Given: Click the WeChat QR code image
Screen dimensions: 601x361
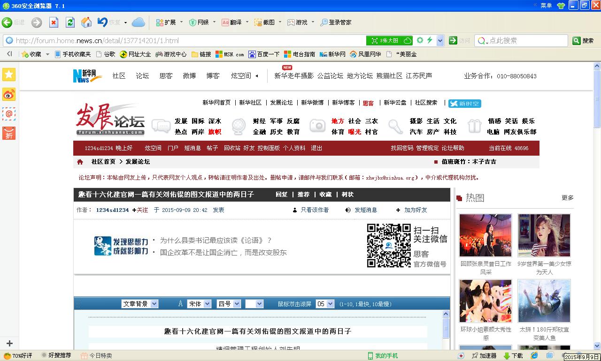Looking at the screenshot, I should pyautogui.click(x=389, y=246).
